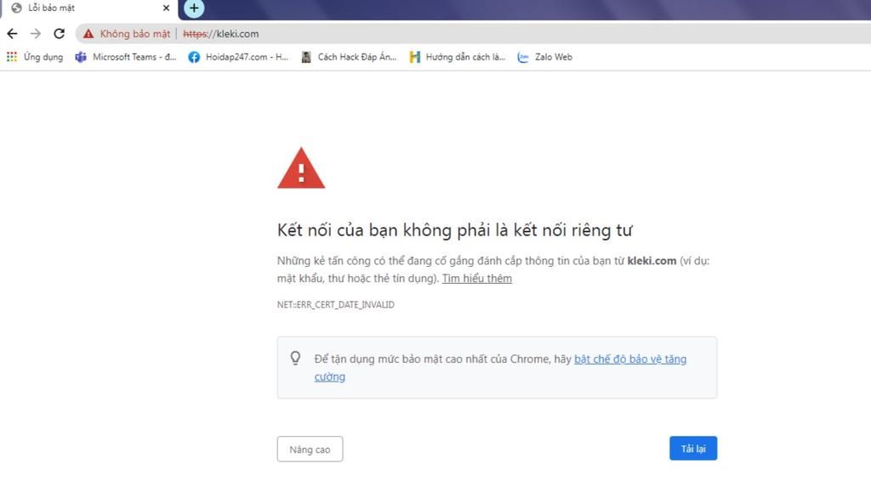Click the Tìm hiểu thêm link
871x481 pixels.
[x=476, y=279]
